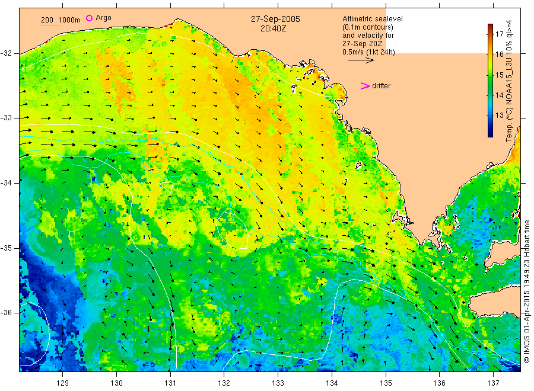Click latitude axis label '-35'
This screenshot has height=391, width=534.
(6, 248)
